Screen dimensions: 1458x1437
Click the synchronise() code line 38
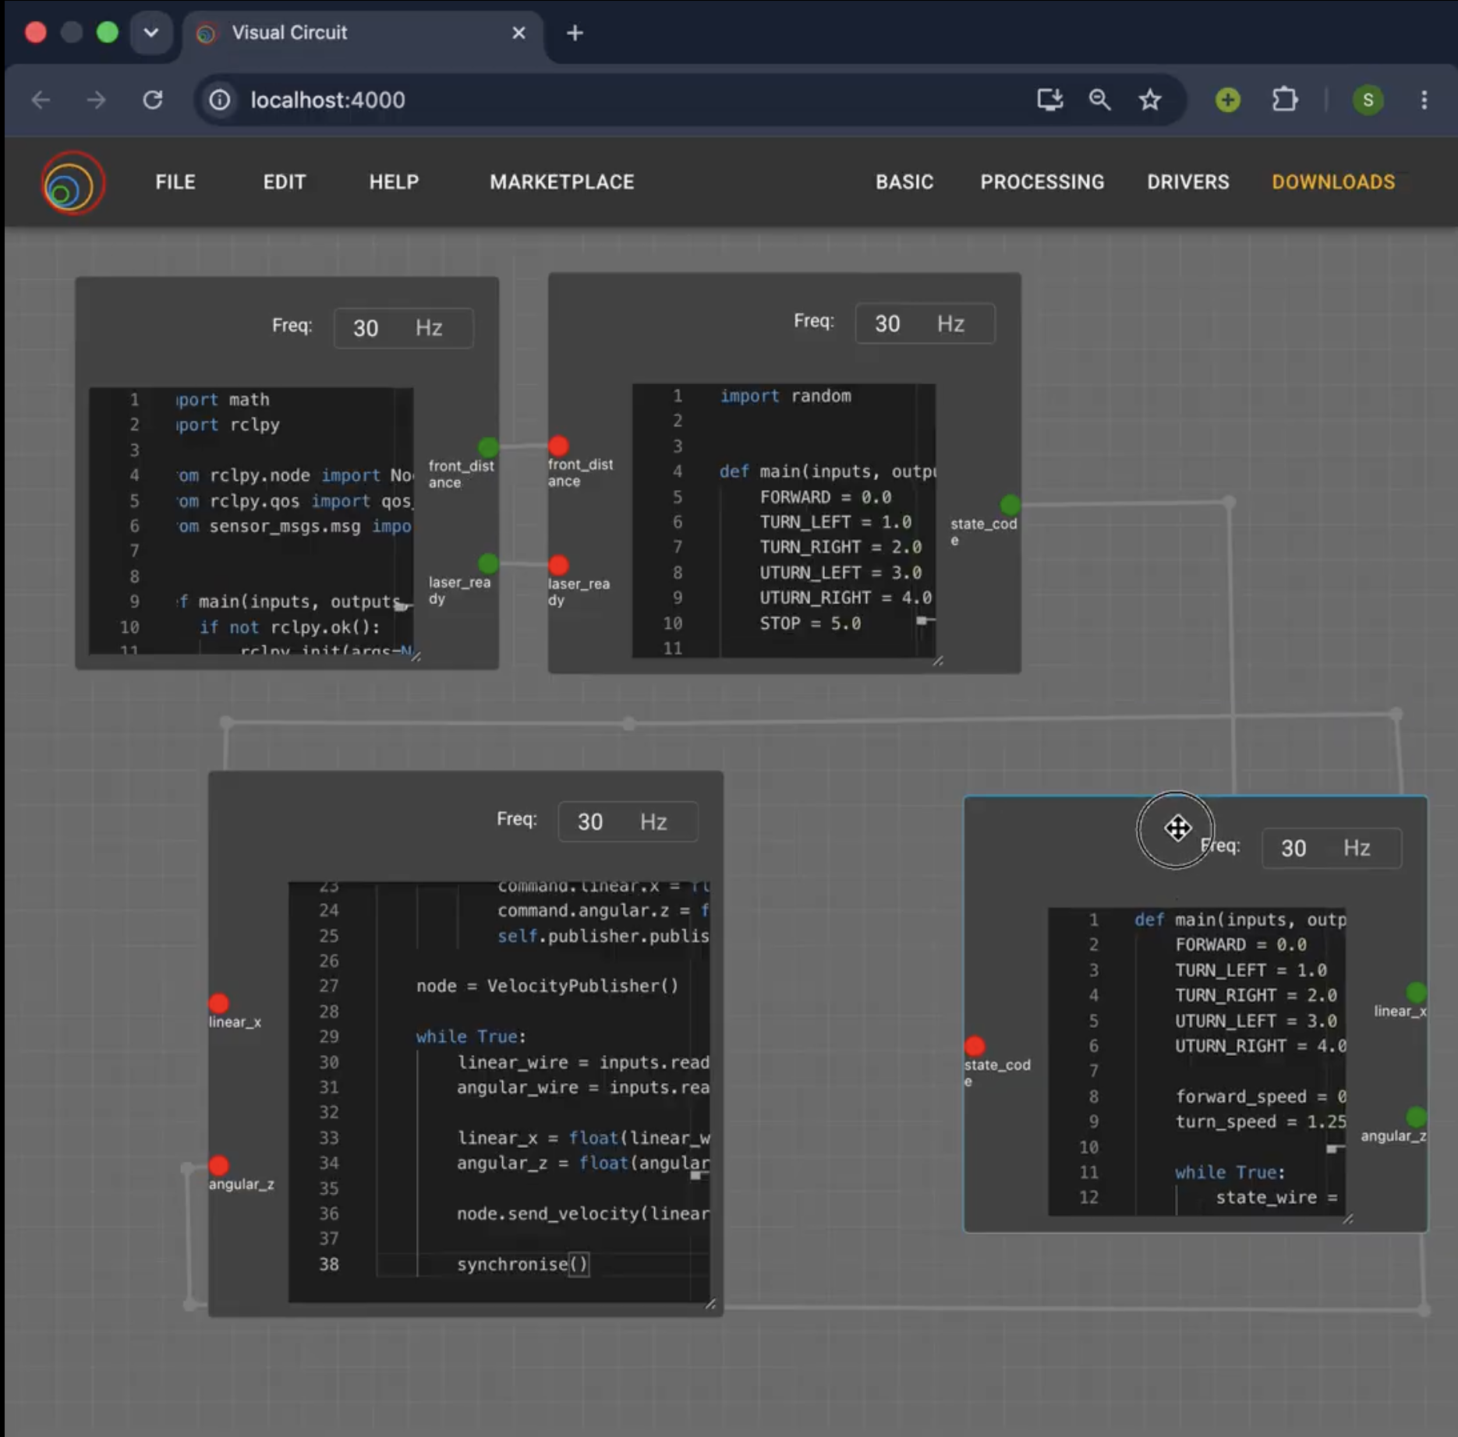[522, 1264]
